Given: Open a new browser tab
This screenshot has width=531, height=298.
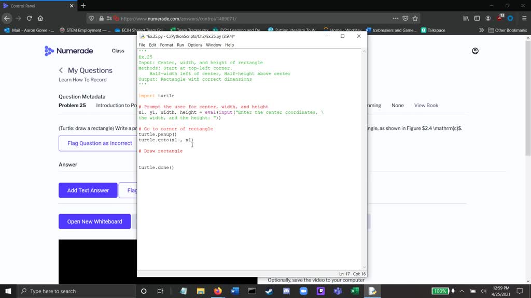Looking at the screenshot, I should [x=83, y=6].
